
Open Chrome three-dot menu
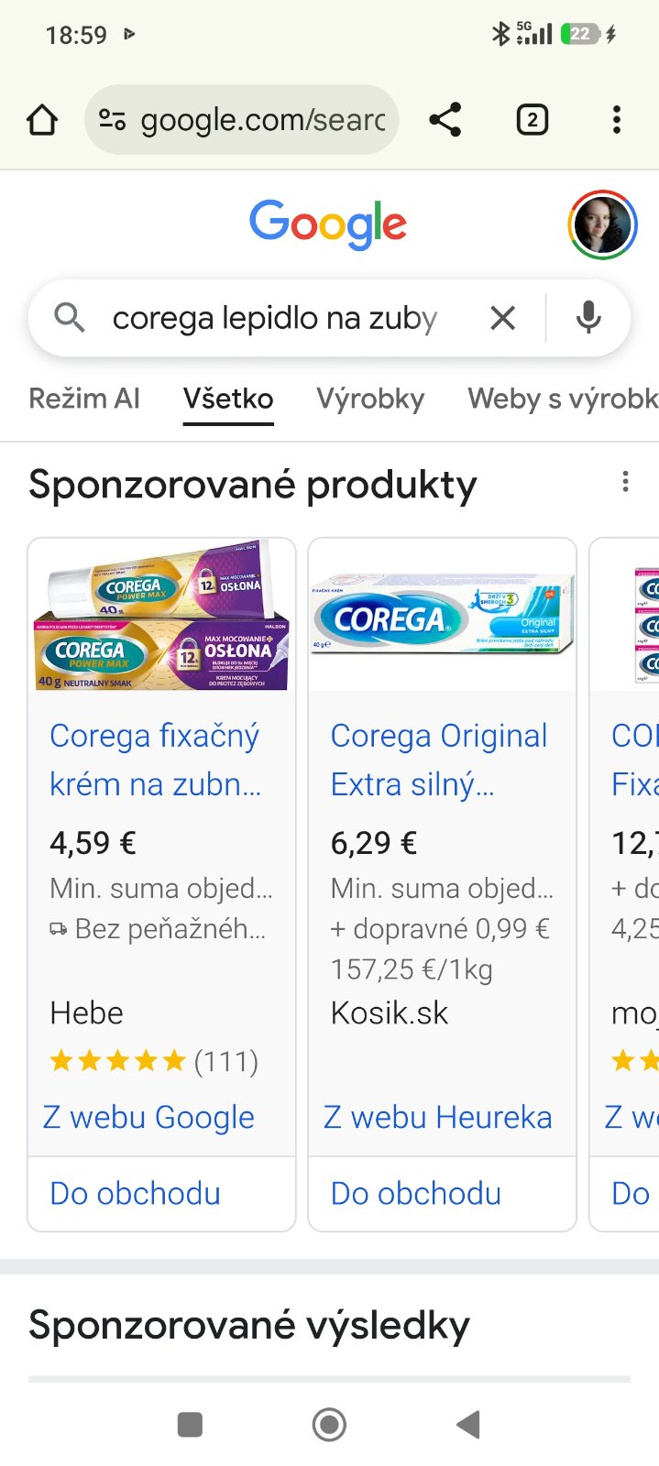[x=617, y=120]
